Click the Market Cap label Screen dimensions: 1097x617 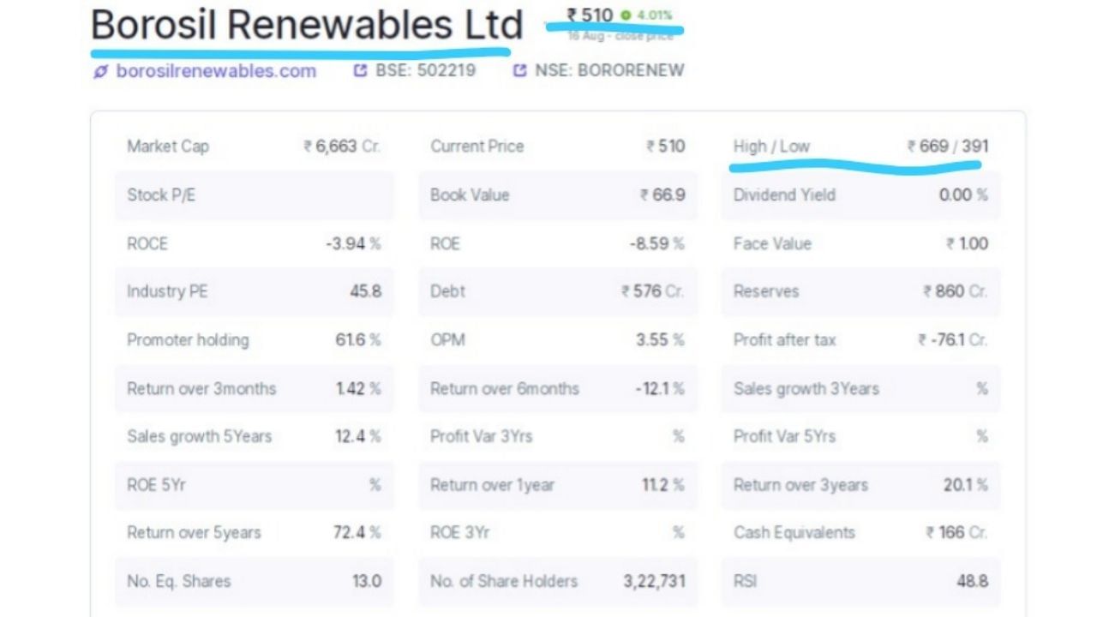(x=168, y=147)
